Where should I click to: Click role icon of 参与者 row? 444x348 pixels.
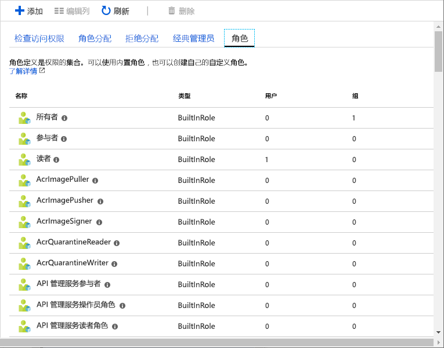pos(24,139)
